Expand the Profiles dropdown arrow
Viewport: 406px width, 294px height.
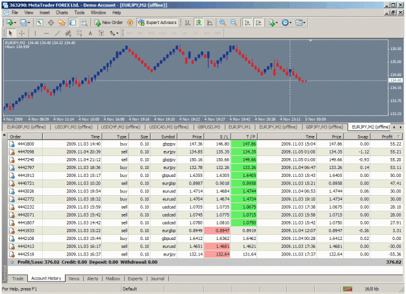(x=29, y=23)
